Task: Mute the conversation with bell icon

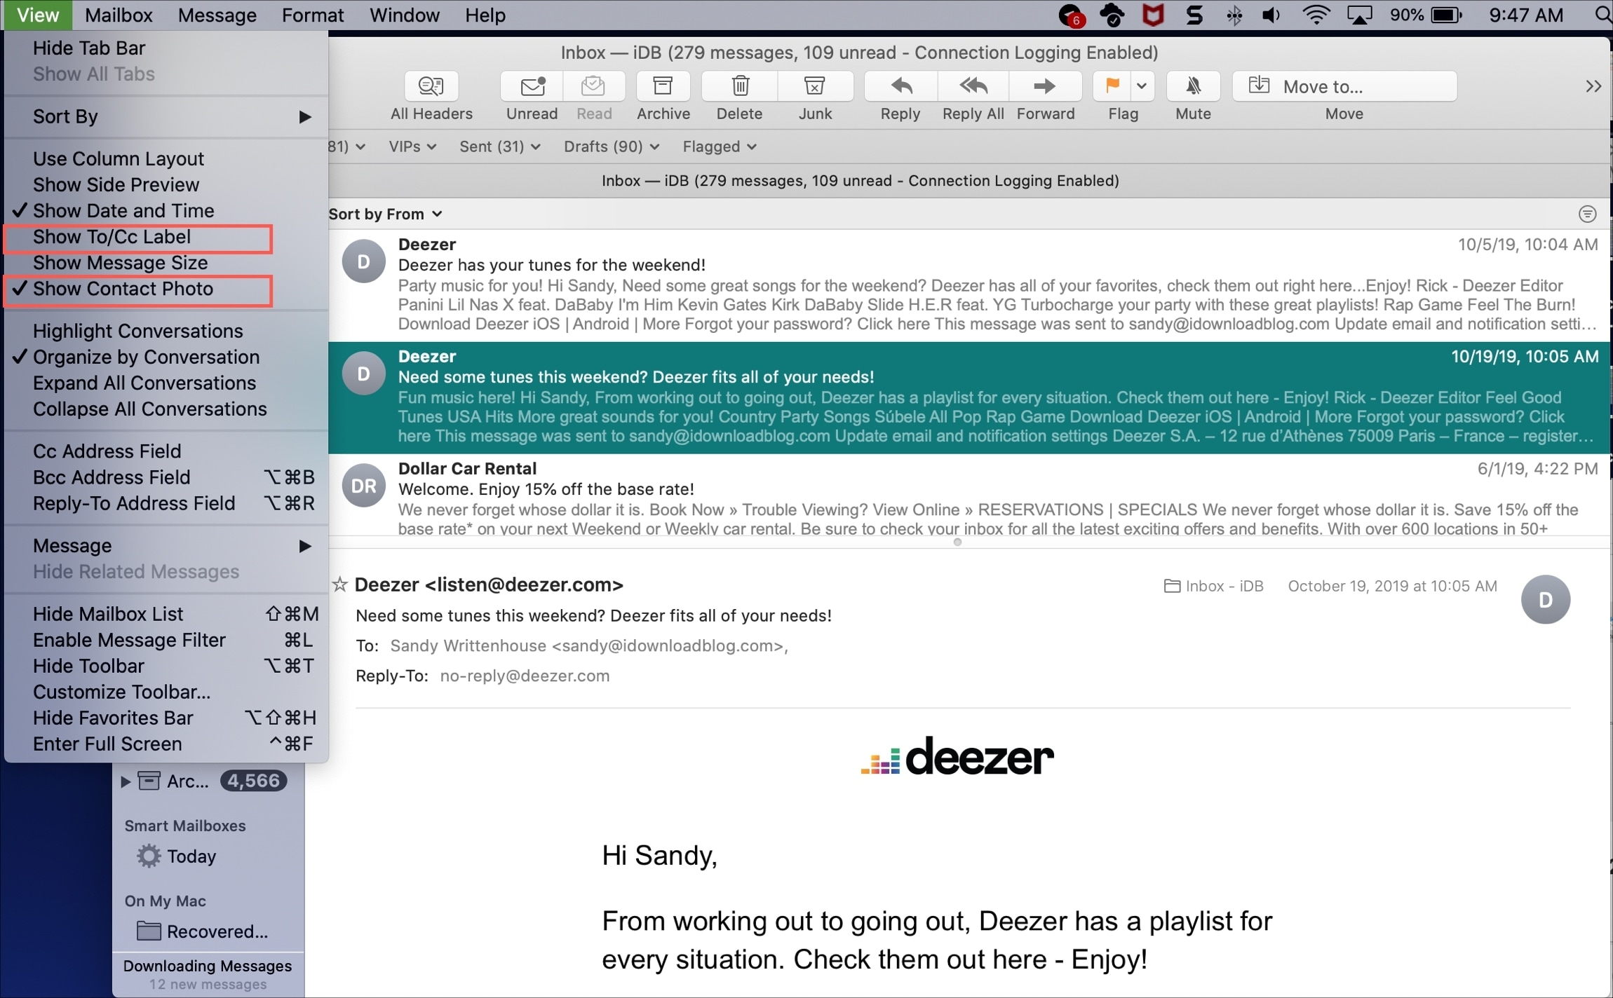Action: tap(1193, 86)
